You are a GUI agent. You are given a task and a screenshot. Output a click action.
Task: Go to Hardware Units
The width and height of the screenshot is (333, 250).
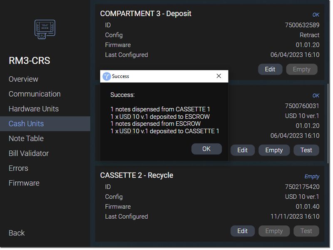click(34, 110)
